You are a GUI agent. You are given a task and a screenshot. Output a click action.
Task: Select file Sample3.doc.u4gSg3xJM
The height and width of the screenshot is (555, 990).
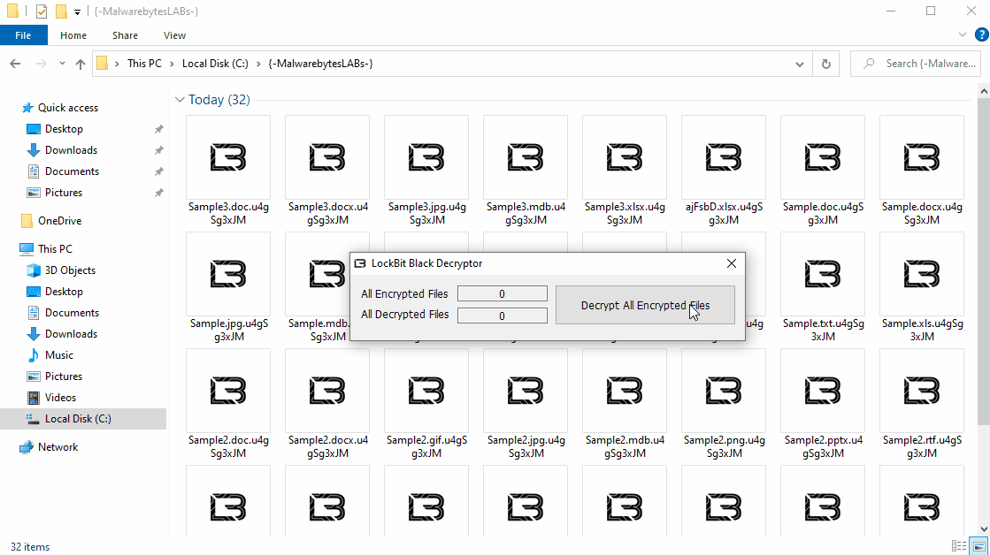228,171
